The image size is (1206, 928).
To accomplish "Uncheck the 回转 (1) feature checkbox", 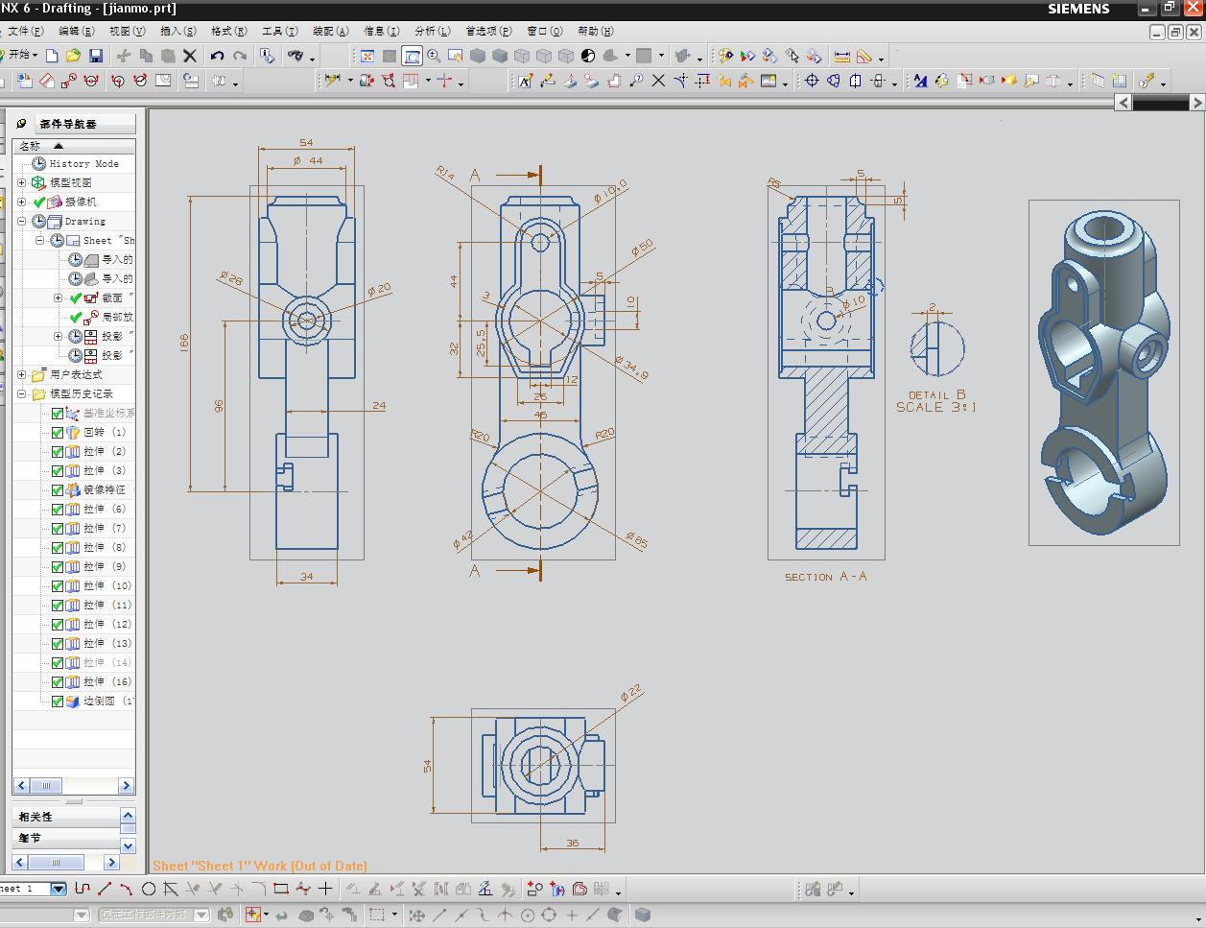I will tap(58, 433).
